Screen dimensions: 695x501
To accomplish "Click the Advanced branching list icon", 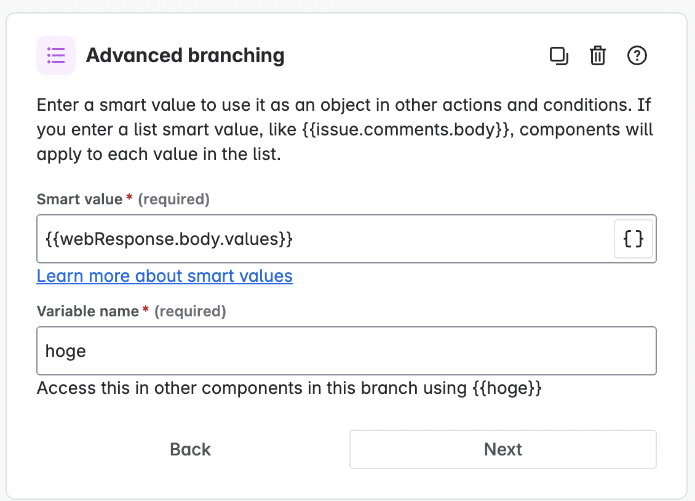I will point(56,55).
